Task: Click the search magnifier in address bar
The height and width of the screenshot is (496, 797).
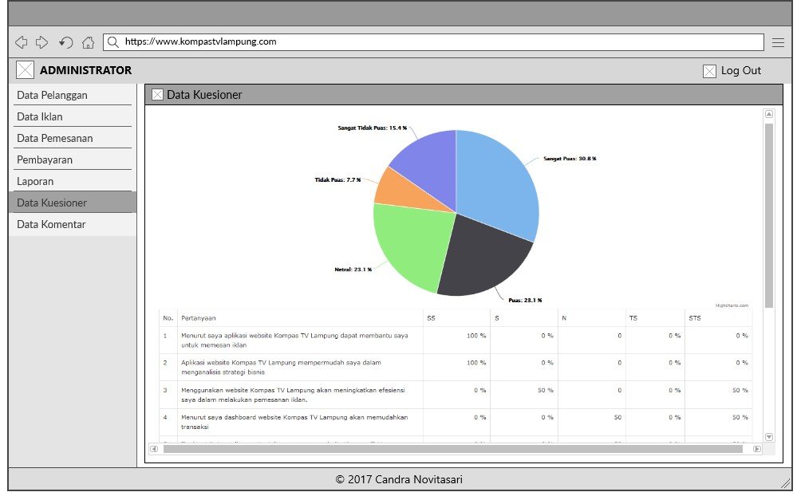Action: tap(113, 41)
